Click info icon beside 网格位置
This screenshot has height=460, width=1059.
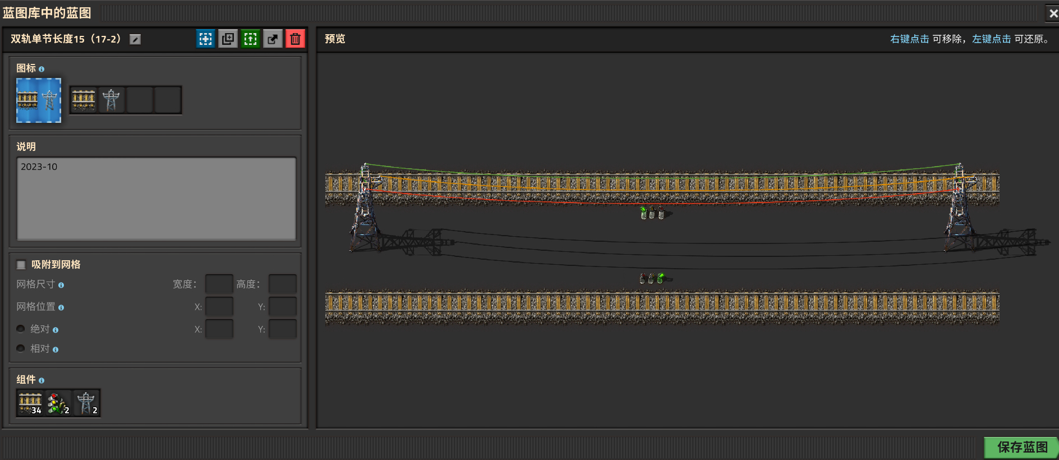click(x=61, y=307)
